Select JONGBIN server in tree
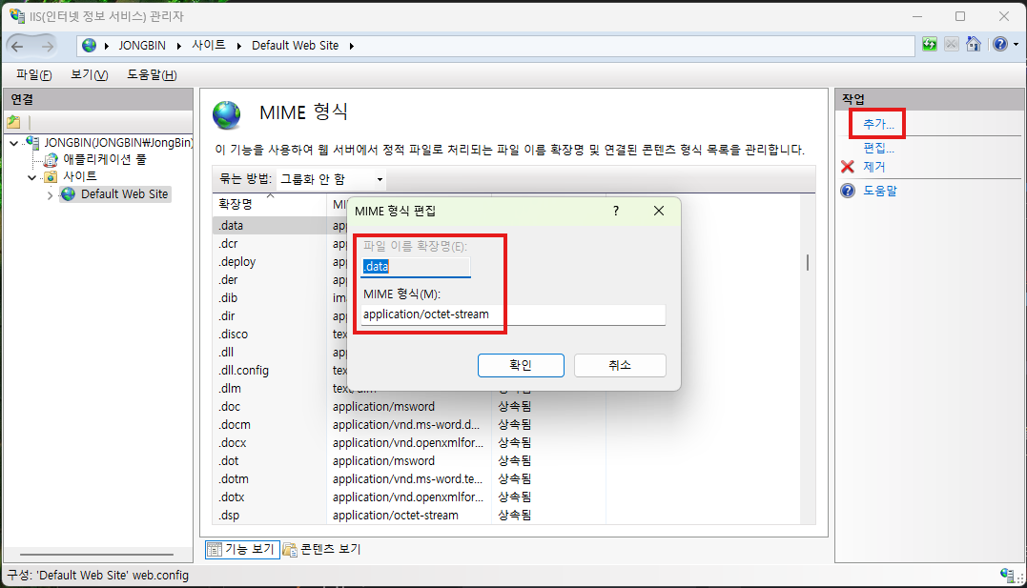The height and width of the screenshot is (588, 1027). tap(118, 142)
